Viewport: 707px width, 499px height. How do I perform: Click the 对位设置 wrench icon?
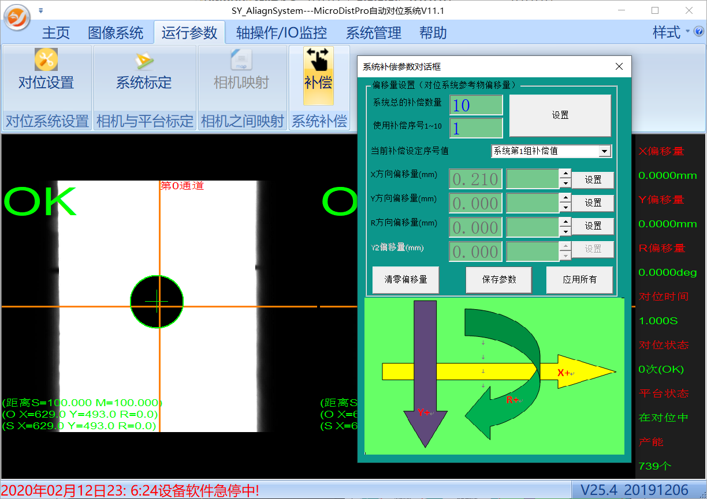point(46,60)
